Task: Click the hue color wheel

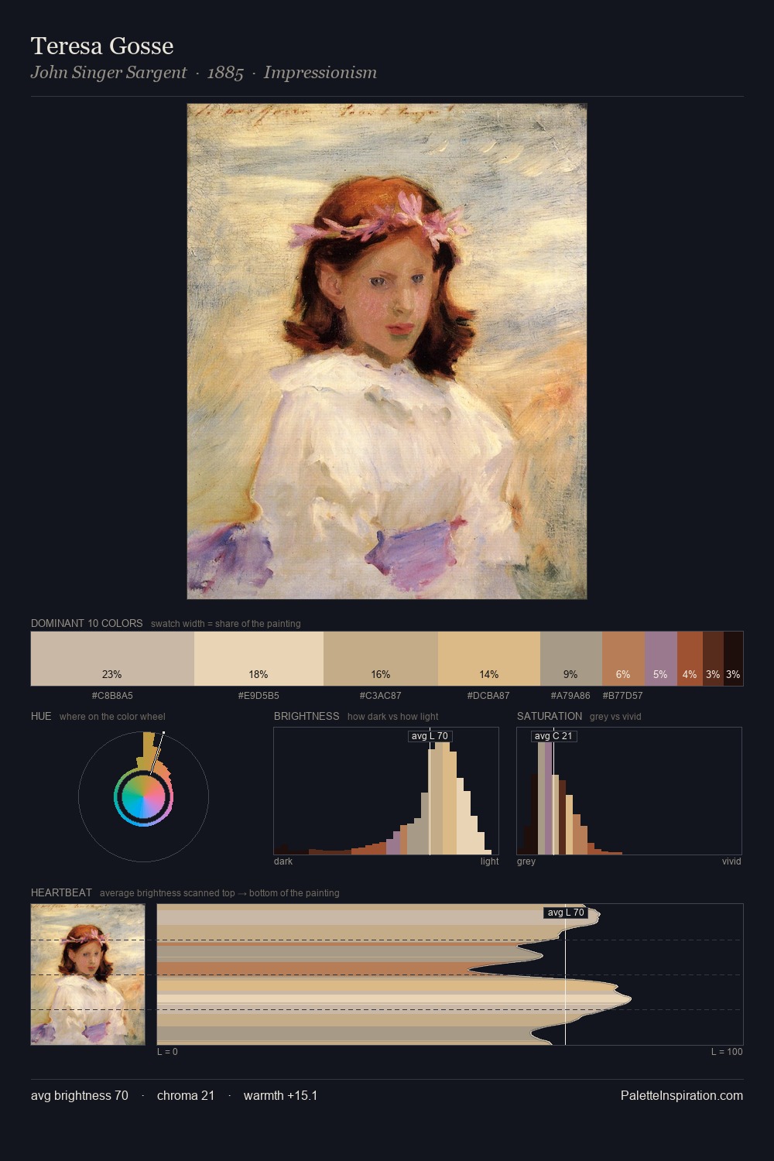Action: coord(143,796)
